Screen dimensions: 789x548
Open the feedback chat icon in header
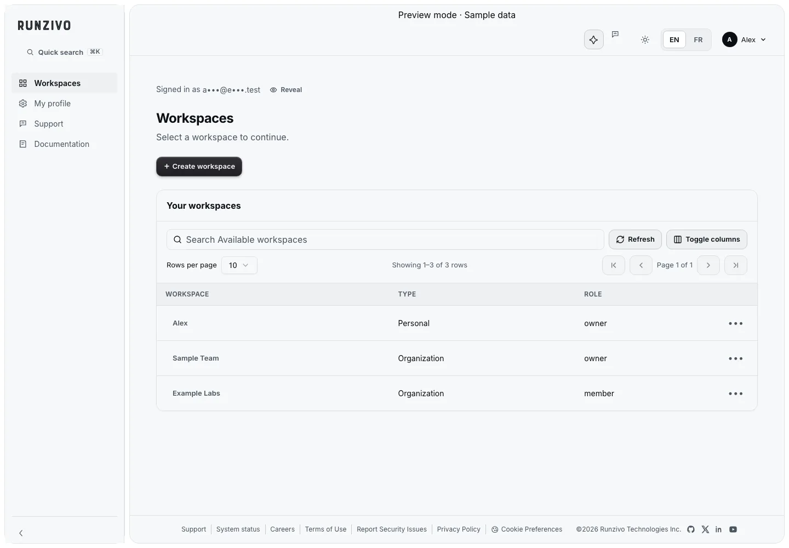pyautogui.click(x=615, y=34)
